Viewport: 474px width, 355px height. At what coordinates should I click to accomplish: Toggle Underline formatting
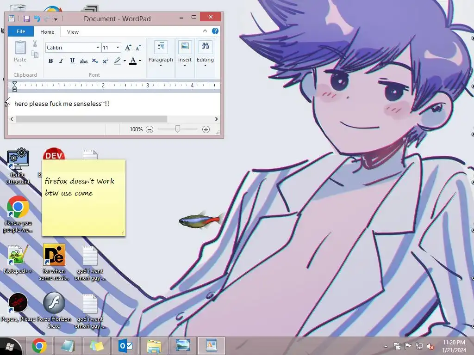(x=72, y=61)
